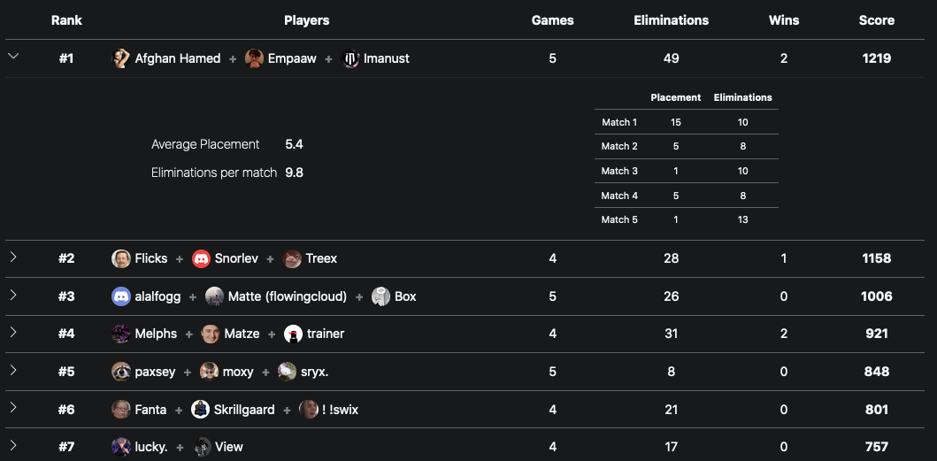Click the Wins column header

coord(783,20)
